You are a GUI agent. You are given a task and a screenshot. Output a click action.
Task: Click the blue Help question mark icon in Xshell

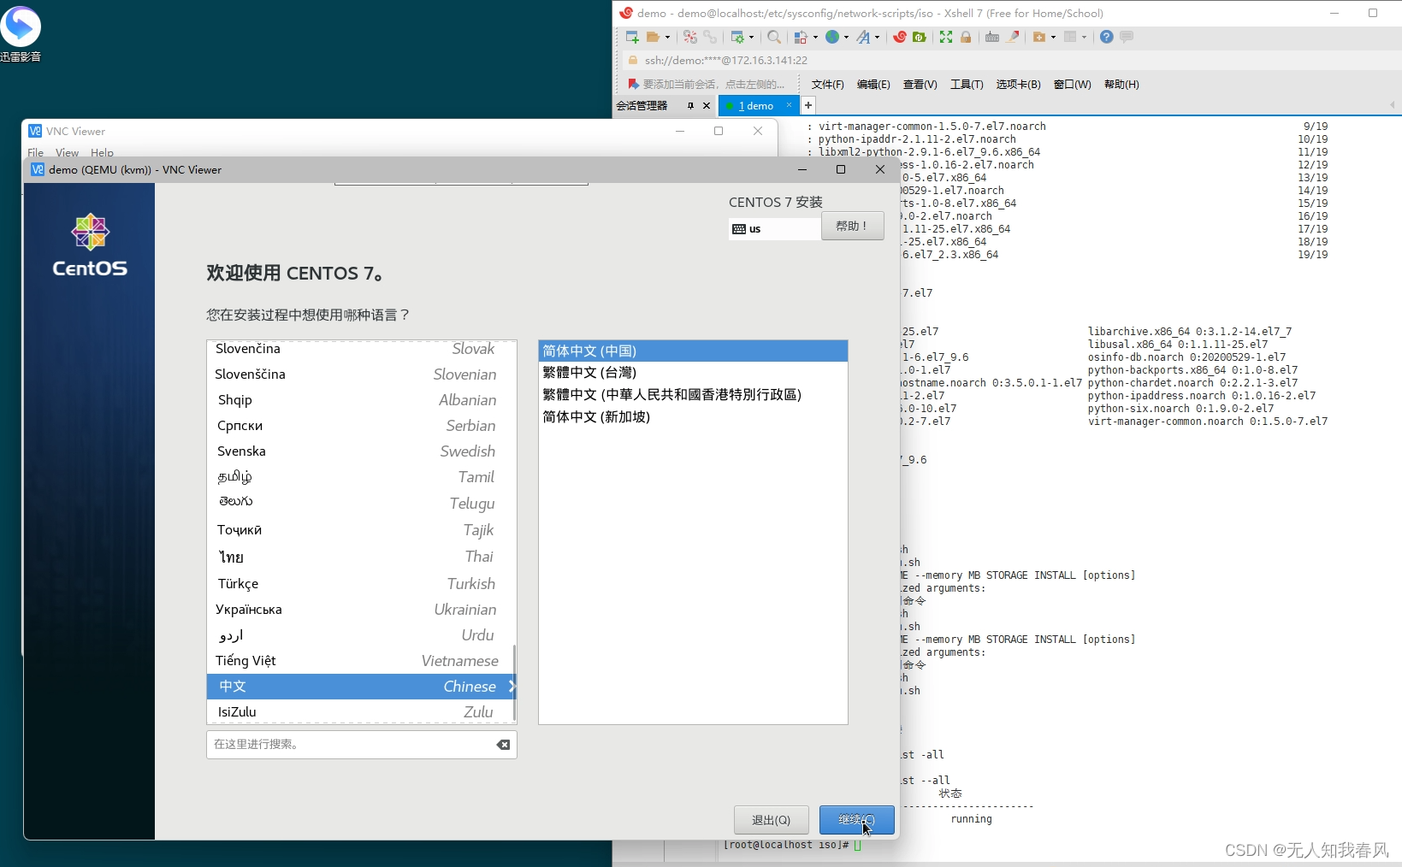coord(1106,37)
